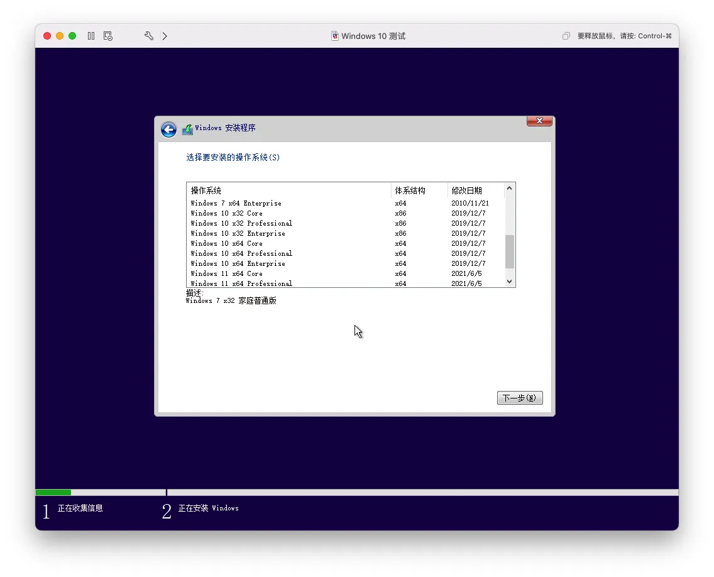Image resolution: width=714 pixels, height=577 pixels.
Task: Click the green installation progress bar
Action: point(53,492)
